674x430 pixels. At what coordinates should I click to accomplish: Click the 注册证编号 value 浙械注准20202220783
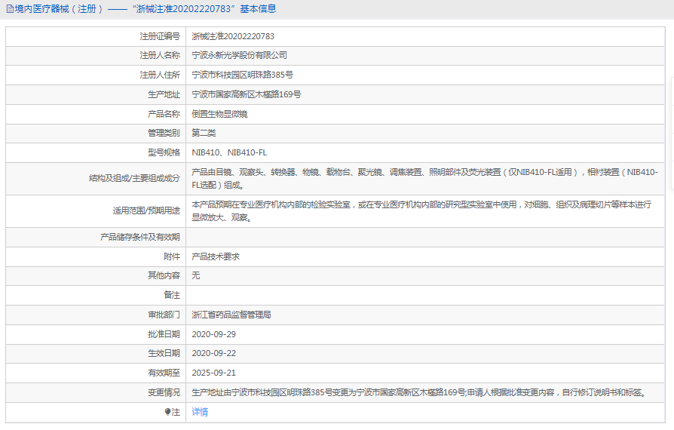click(233, 36)
